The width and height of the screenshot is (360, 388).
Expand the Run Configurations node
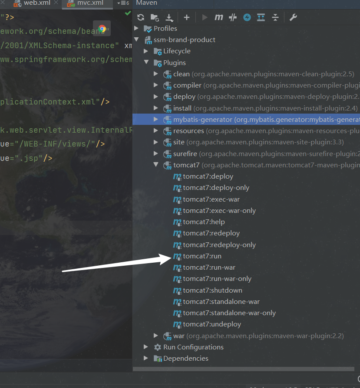click(x=146, y=347)
